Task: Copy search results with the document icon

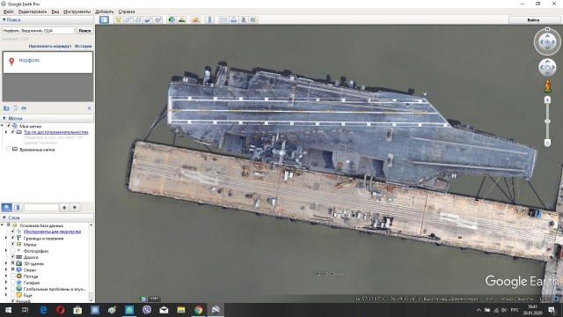Action: pos(15,108)
